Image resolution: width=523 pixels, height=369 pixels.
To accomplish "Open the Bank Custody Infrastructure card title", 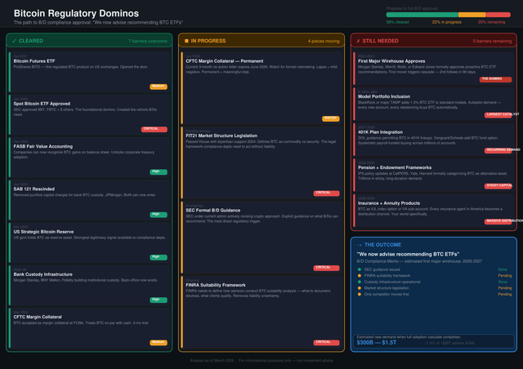I will 43,274.
